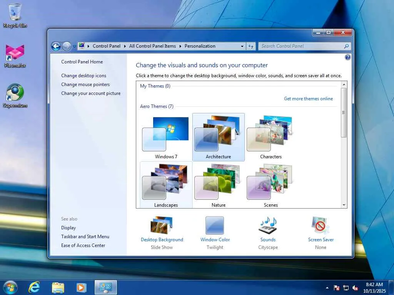Click the Aero Themes (7) group header
The height and width of the screenshot is (295, 394).
coord(157,106)
